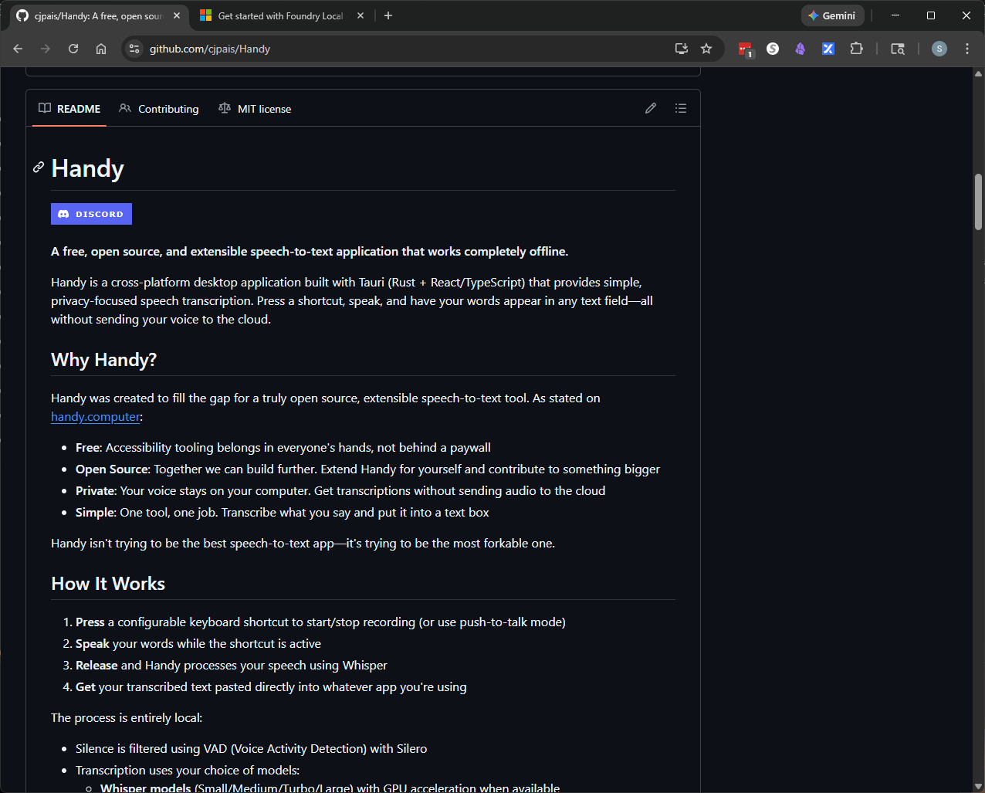Viewport: 985px width, 793px height.
Task: Bookmark the page with the star icon
Action: (x=706, y=48)
